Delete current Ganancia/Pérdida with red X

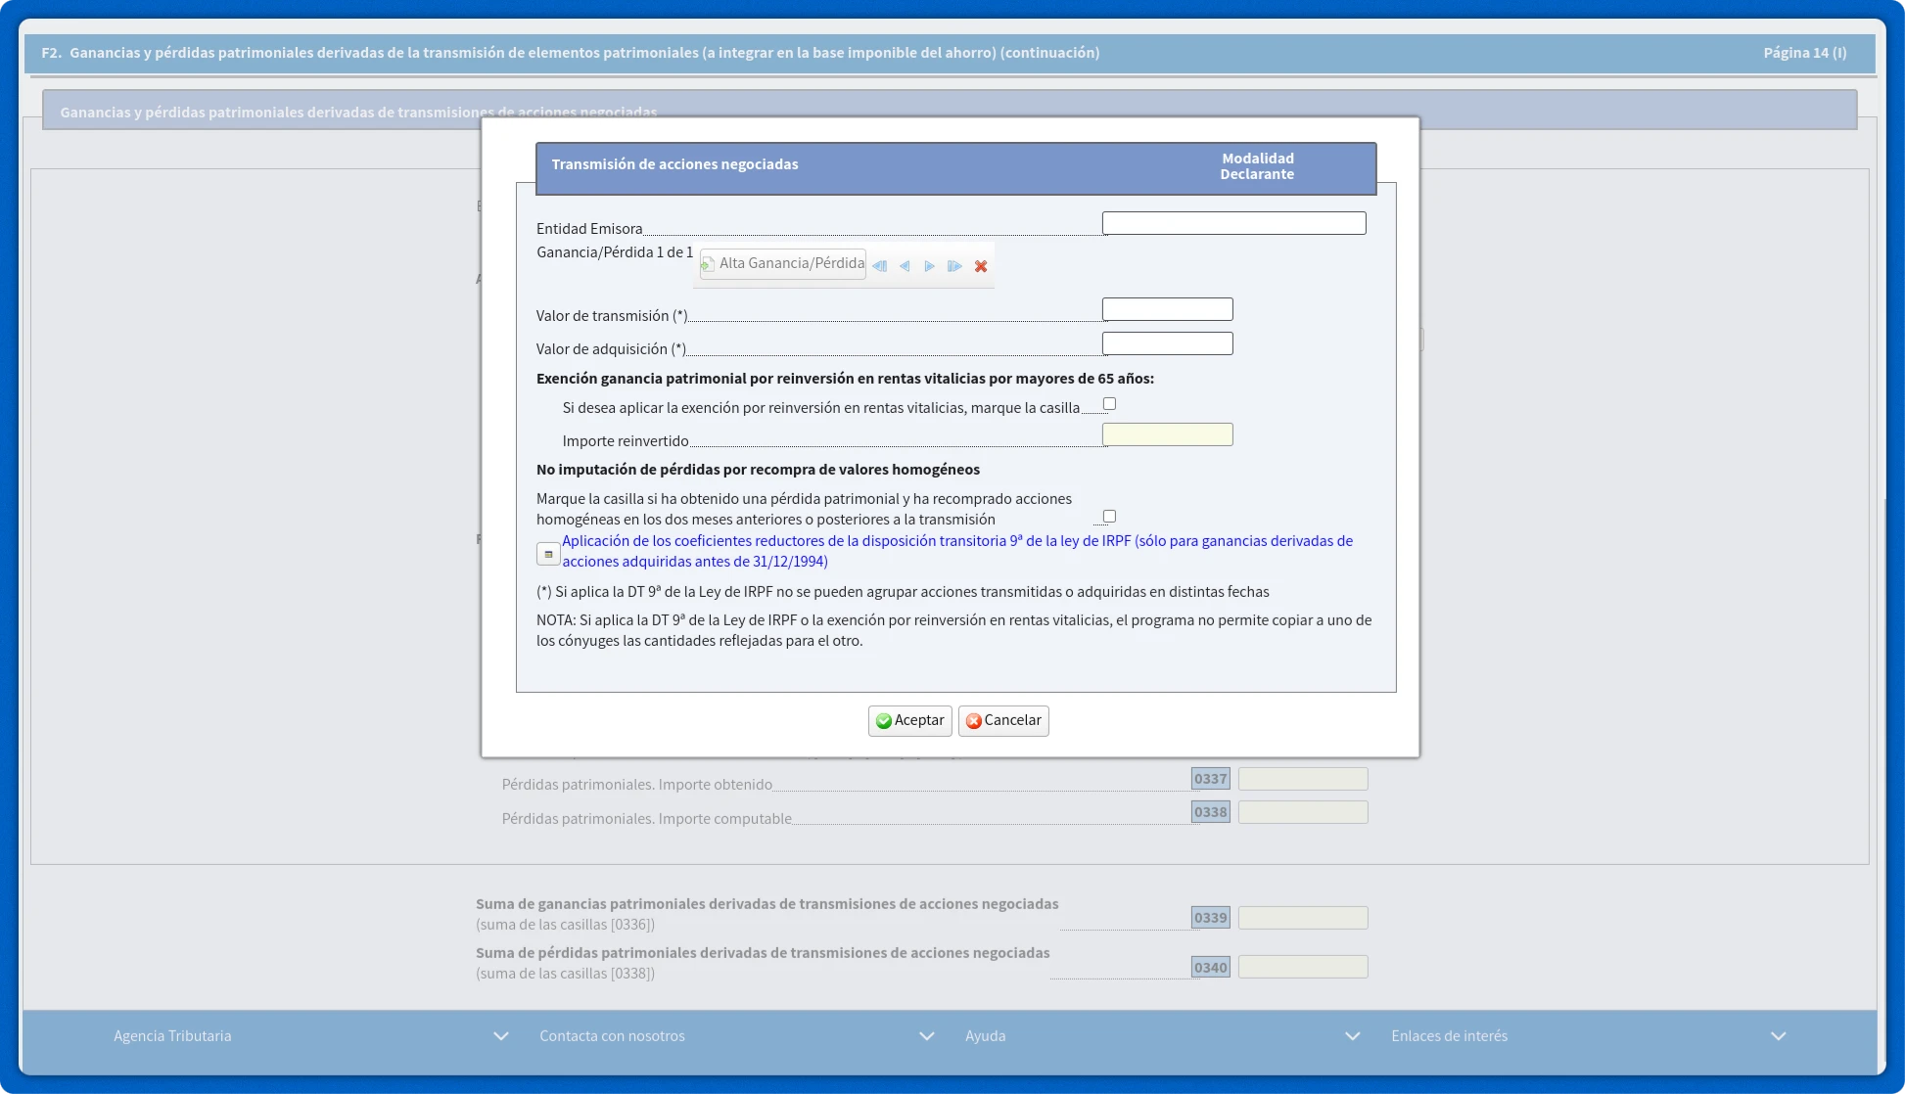coord(980,266)
